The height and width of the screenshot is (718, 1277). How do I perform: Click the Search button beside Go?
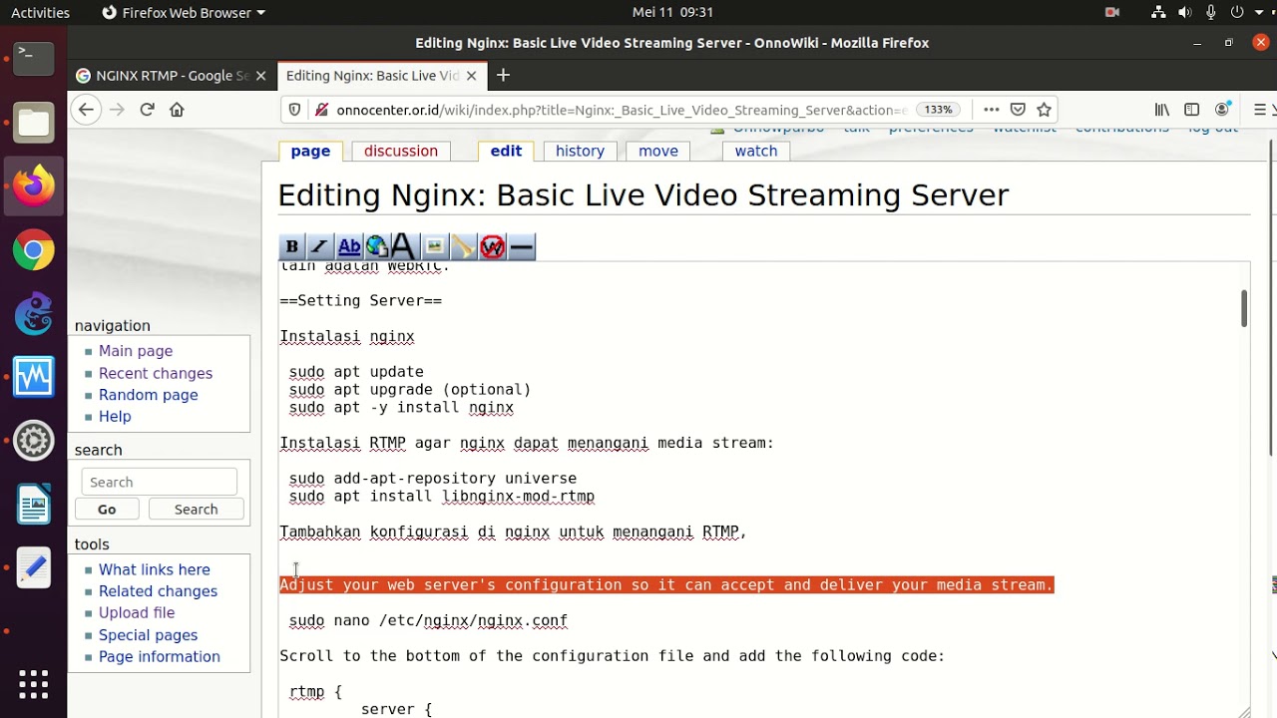pyautogui.click(x=196, y=509)
